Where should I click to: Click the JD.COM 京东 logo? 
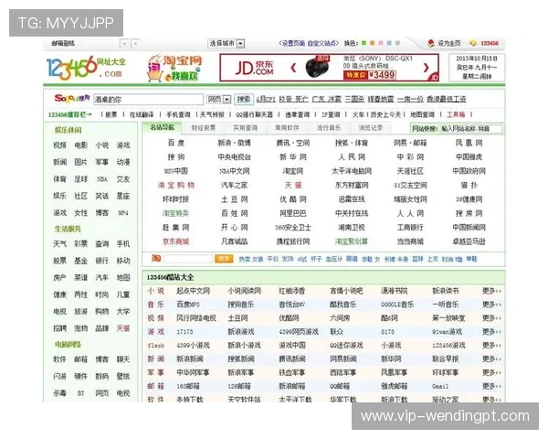254,68
